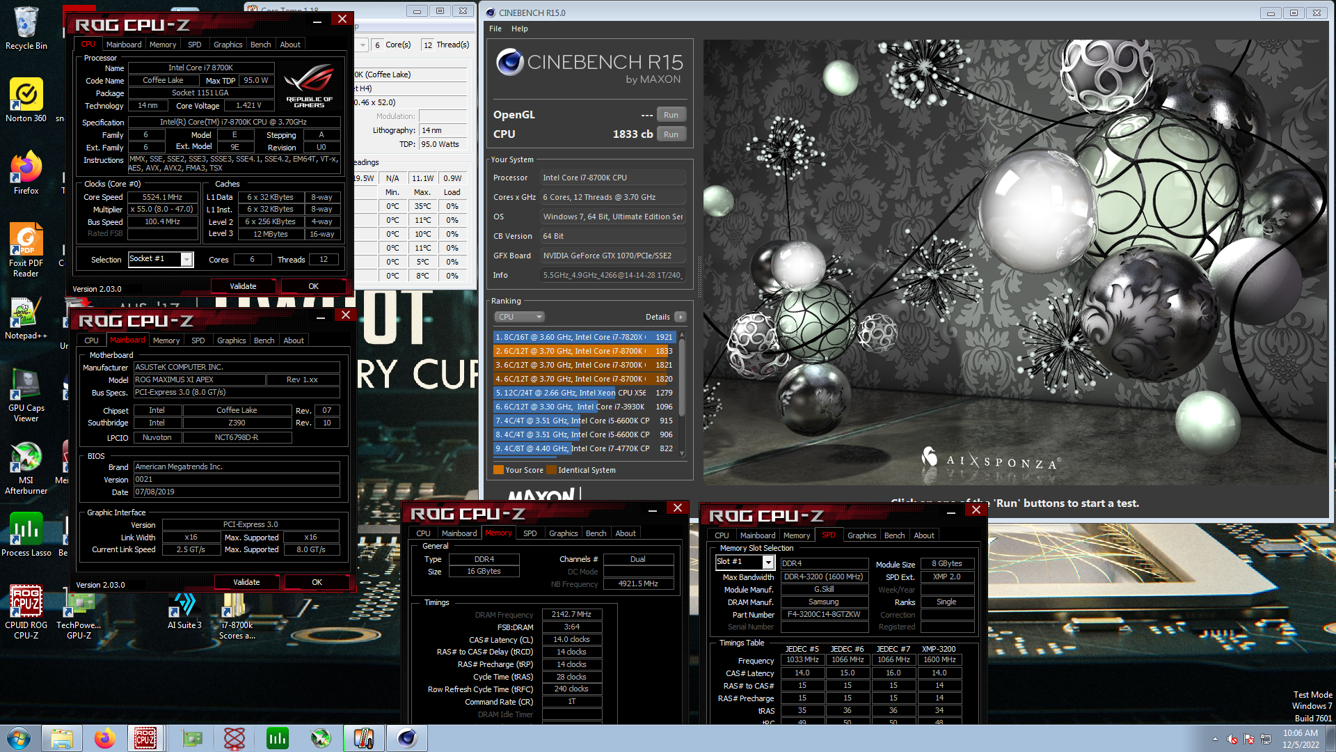Open CPUID ROG CPU-Z desktop shortcut

tap(26, 611)
